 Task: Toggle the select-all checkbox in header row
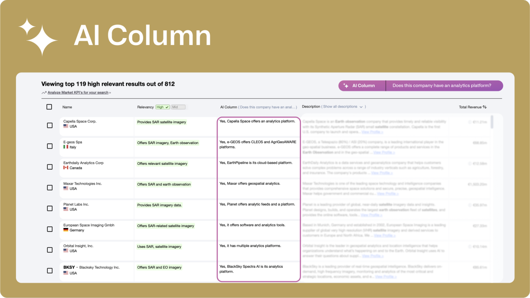click(50, 107)
